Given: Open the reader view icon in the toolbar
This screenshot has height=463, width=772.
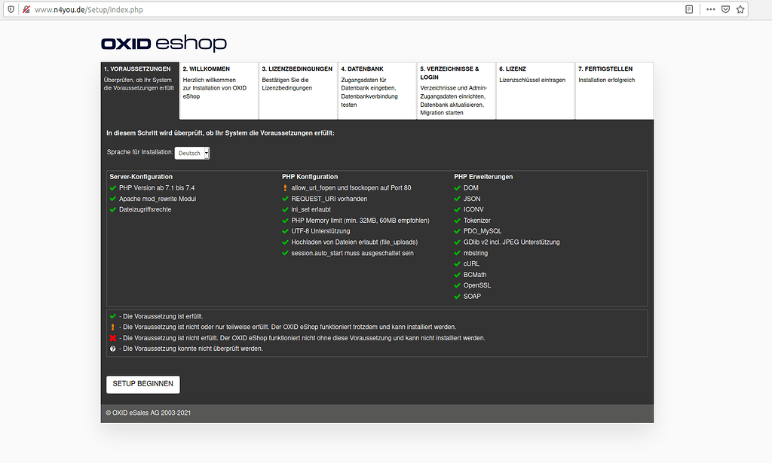Looking at the screenshot, I should 688,8.
